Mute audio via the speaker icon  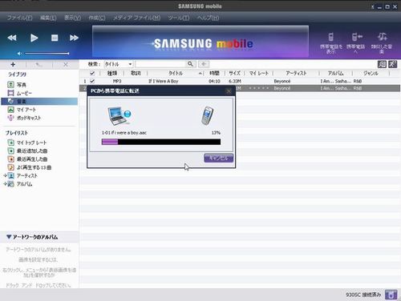pos(19,54)
